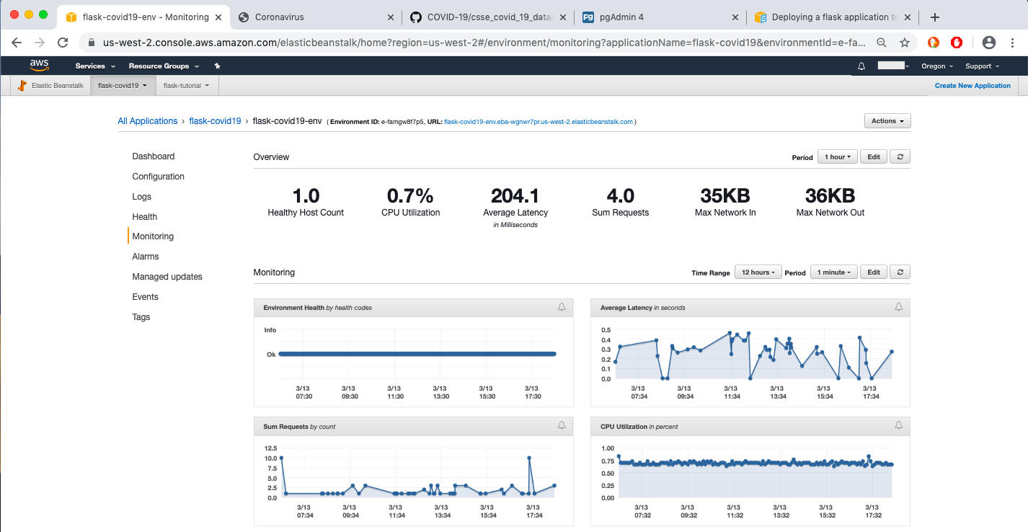This screenshot has height=532, width=1028.
Task: Open Configuration in the sidebar
Action: pyautogui.click(x=159, y=177)
